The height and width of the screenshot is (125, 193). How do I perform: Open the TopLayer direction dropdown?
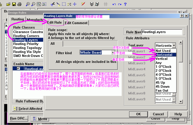click(x=174, y=45)
